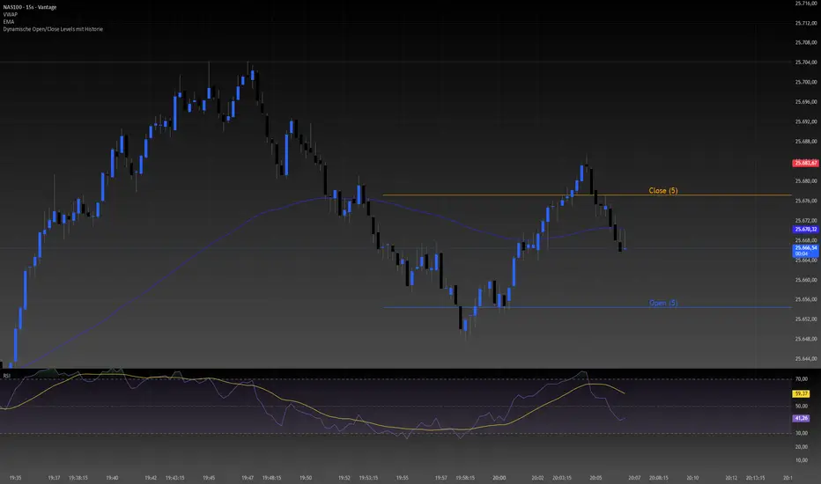Select the RSI pane label
Viewport: 821px width, 484px height.
pos(7,376)
